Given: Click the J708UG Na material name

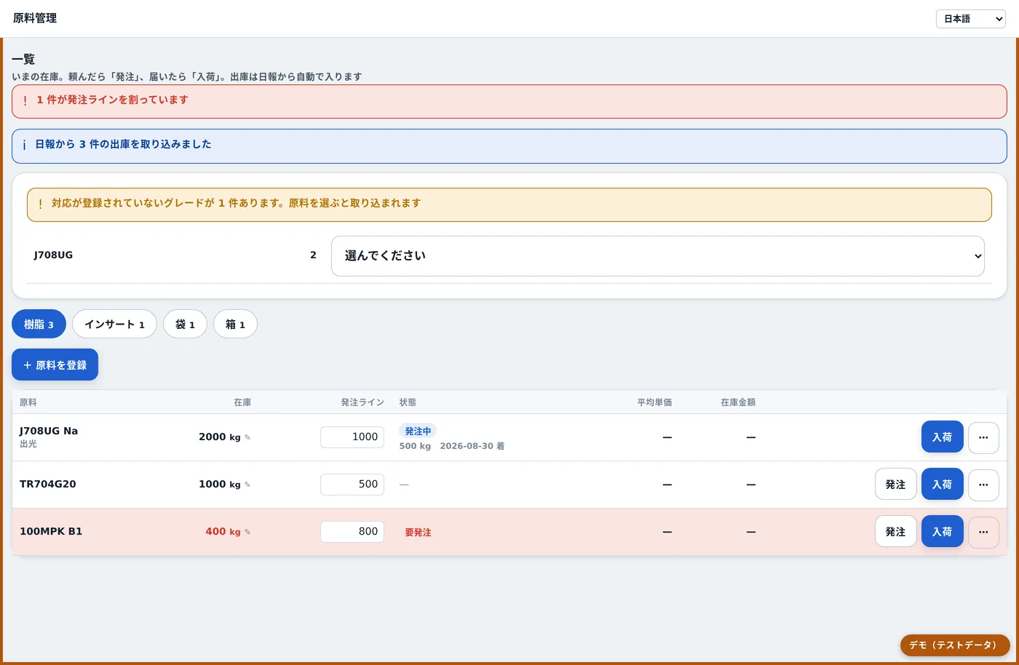Looking at the screenshot, I should (x=49, y=431).
